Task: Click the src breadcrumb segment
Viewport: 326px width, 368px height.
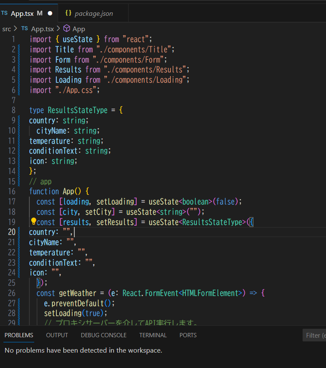Action: pyautogui.click(x=6, y=29)
